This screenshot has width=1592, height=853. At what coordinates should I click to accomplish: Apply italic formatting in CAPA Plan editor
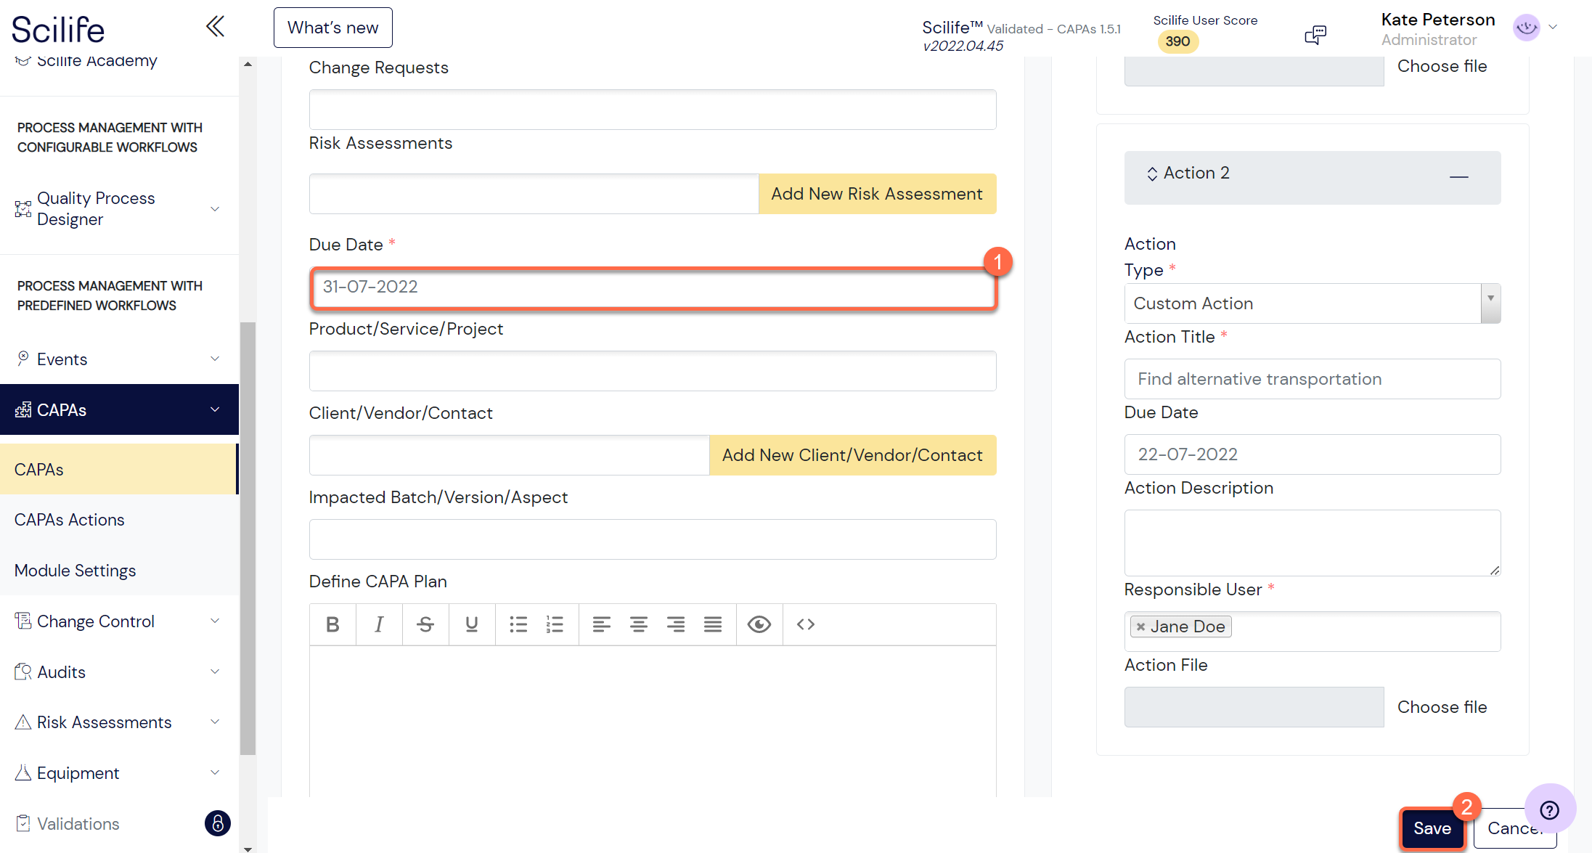point(379,624)
